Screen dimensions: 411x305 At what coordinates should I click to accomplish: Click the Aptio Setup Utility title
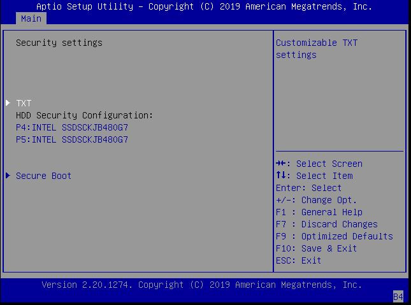pos(204,6)
